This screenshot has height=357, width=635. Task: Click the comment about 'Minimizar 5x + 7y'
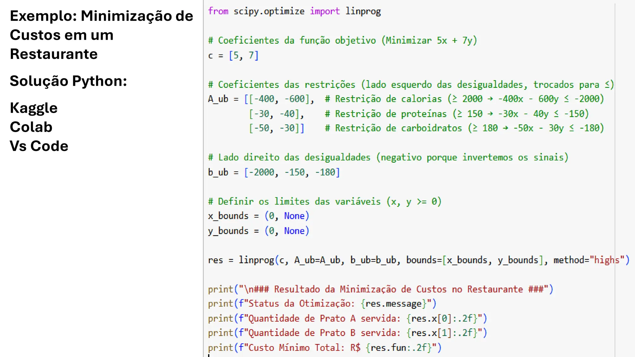(343, 40)
